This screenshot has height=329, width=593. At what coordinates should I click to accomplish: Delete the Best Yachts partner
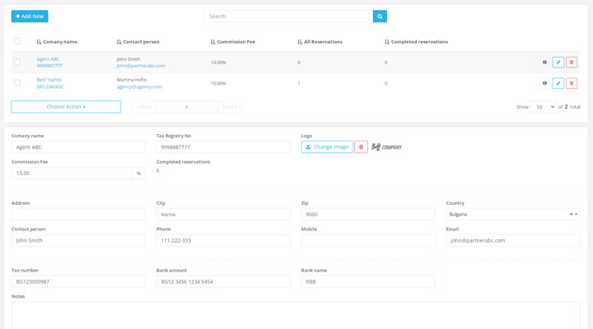(x=572, y=83)
